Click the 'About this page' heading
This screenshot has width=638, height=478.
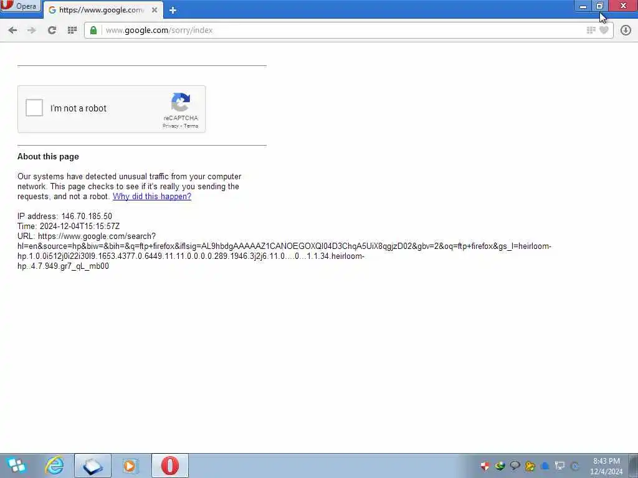pyautogui.click(x=48, y=156)
